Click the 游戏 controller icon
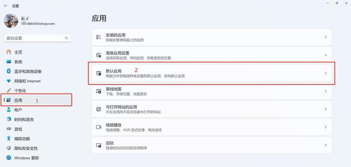The image size is (351, 167). point(9,129)
